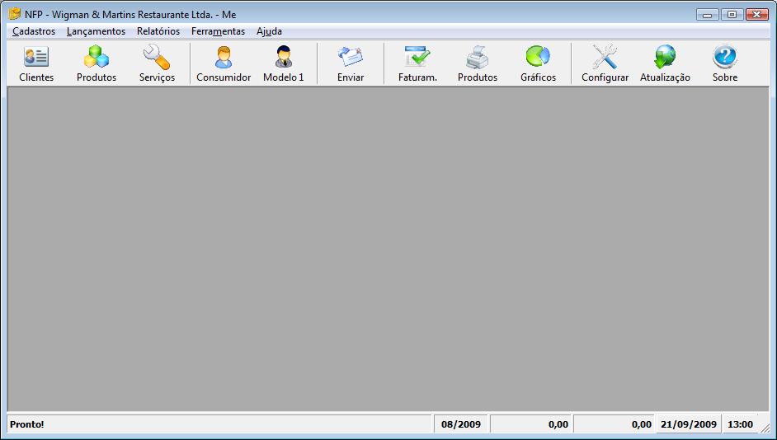Open the Ajuda menu
Viewport: 777px width, 440px height.
[x=269, y=31]
